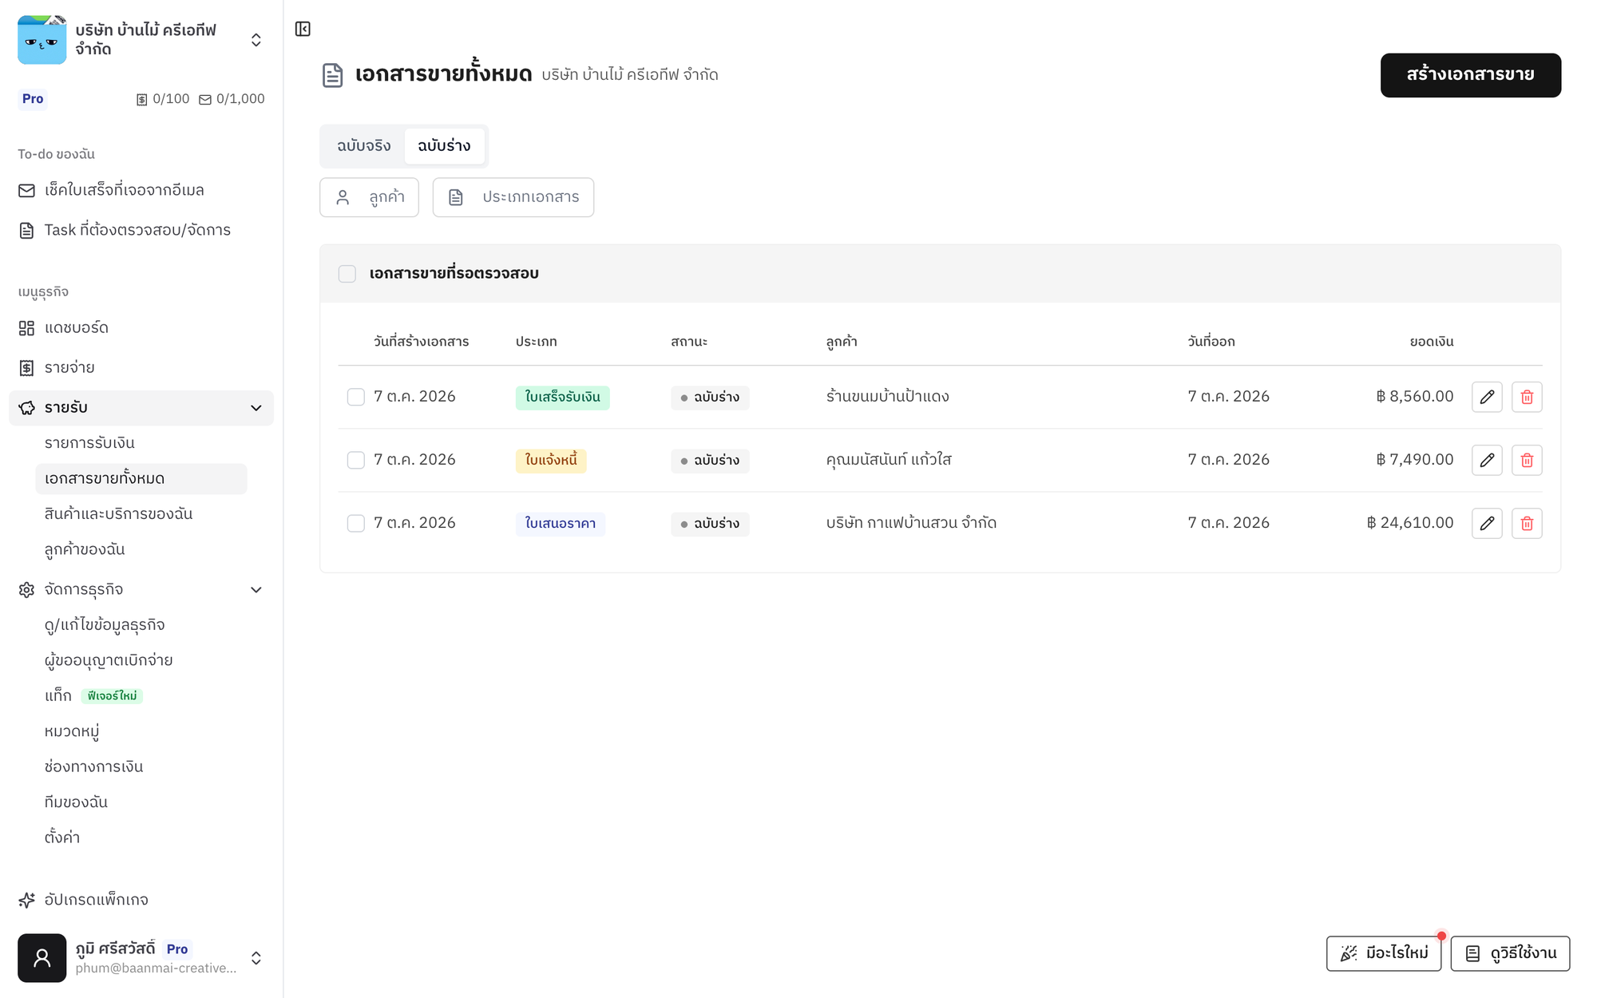Open the user account switcher chevron
The image size is (1597, 998).
256,958
